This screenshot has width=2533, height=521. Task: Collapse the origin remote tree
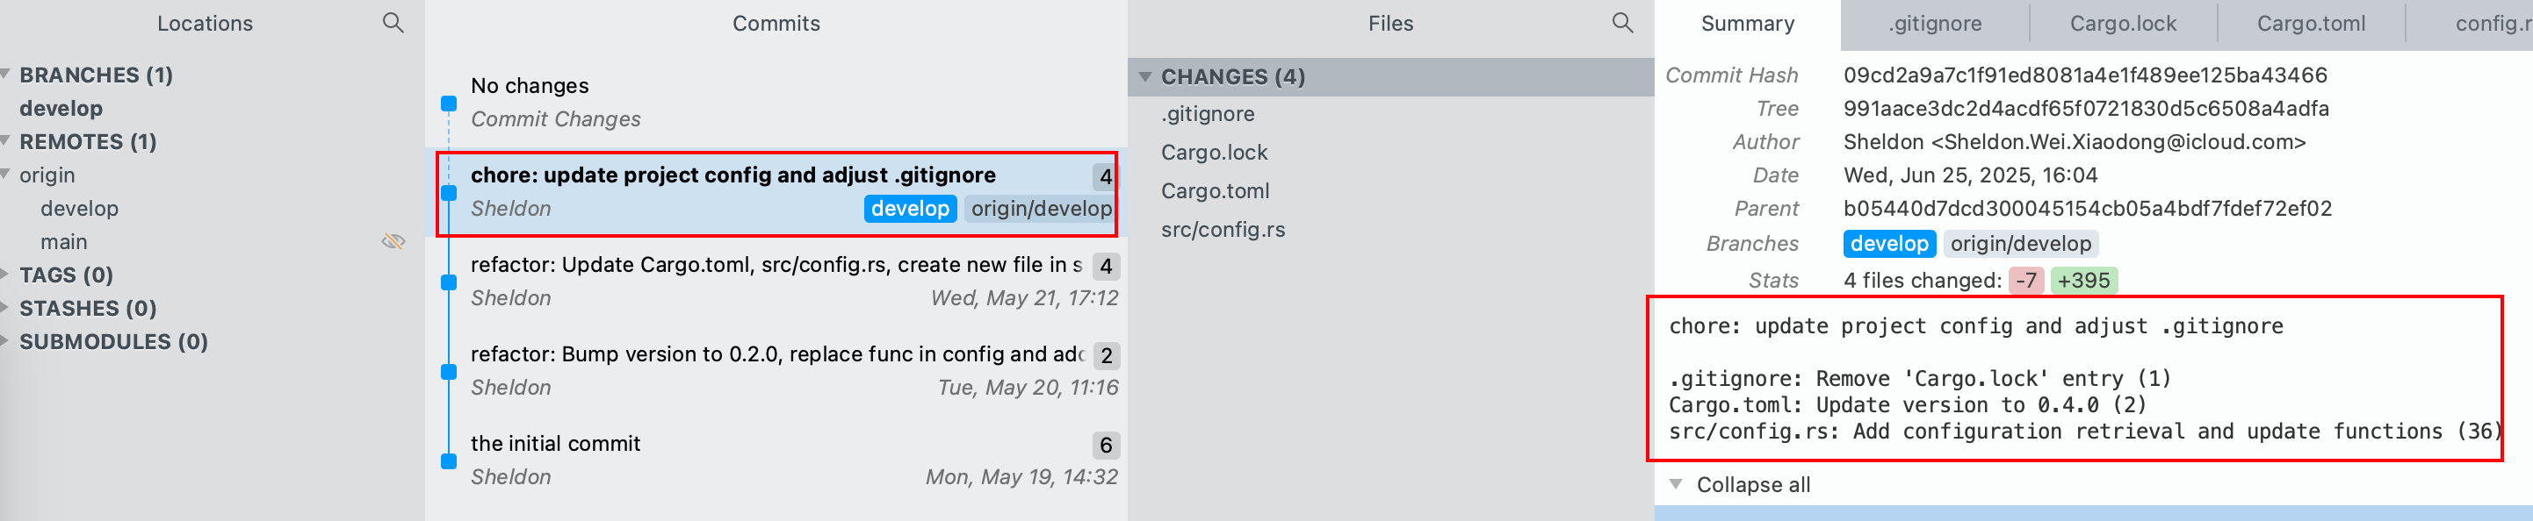[6, 175]
